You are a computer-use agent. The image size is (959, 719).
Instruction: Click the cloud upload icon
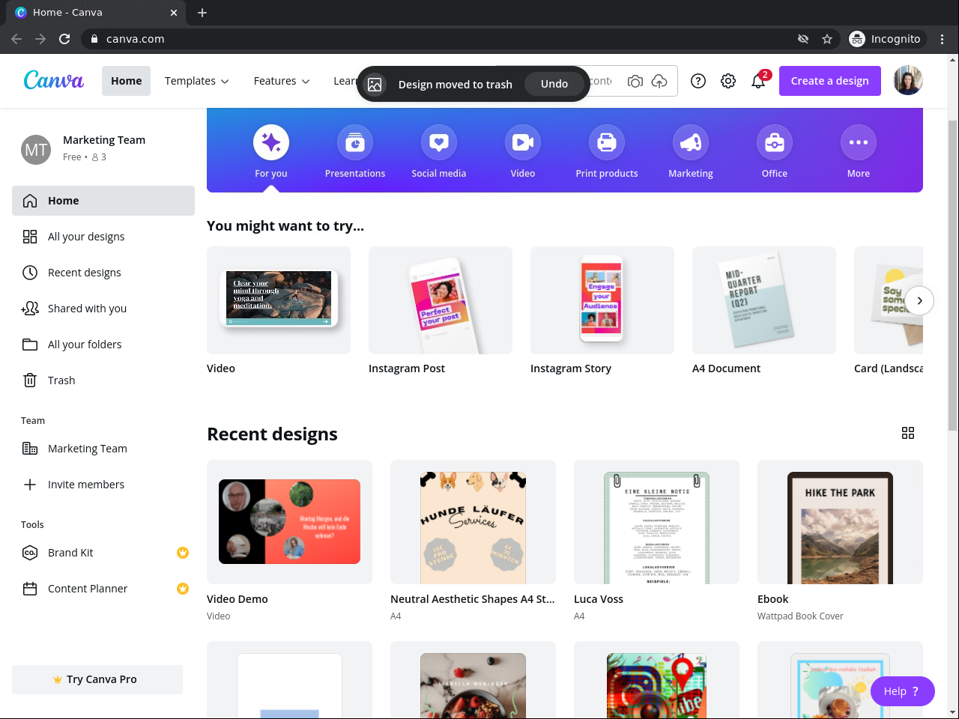659,81
